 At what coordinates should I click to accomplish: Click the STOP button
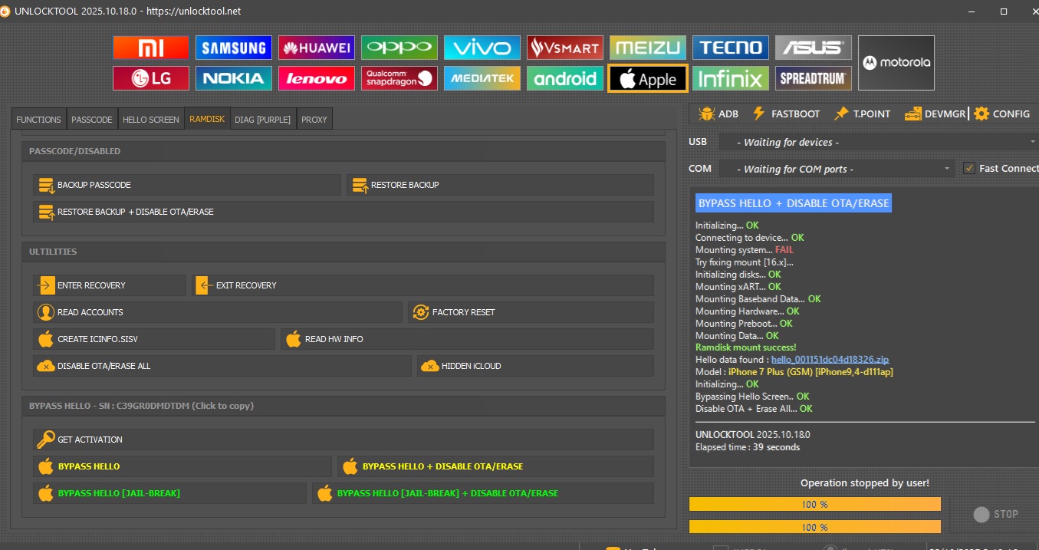pos(996,515)
